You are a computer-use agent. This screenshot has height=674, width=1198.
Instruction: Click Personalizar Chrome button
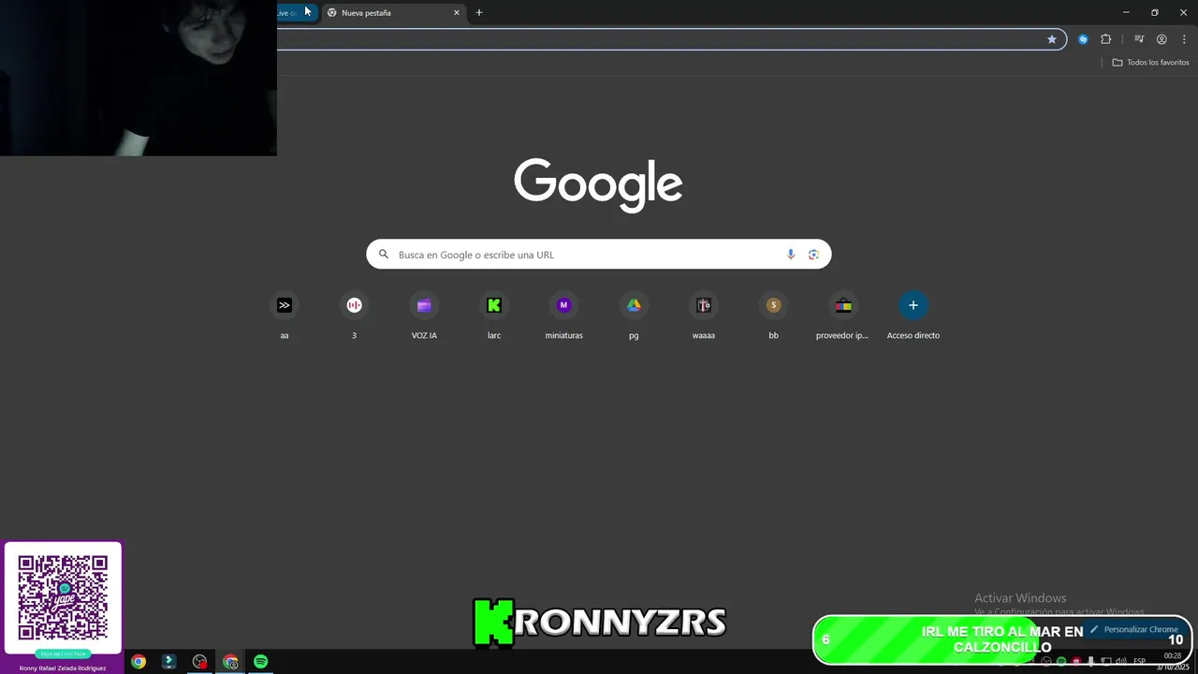coord(1133,629)
